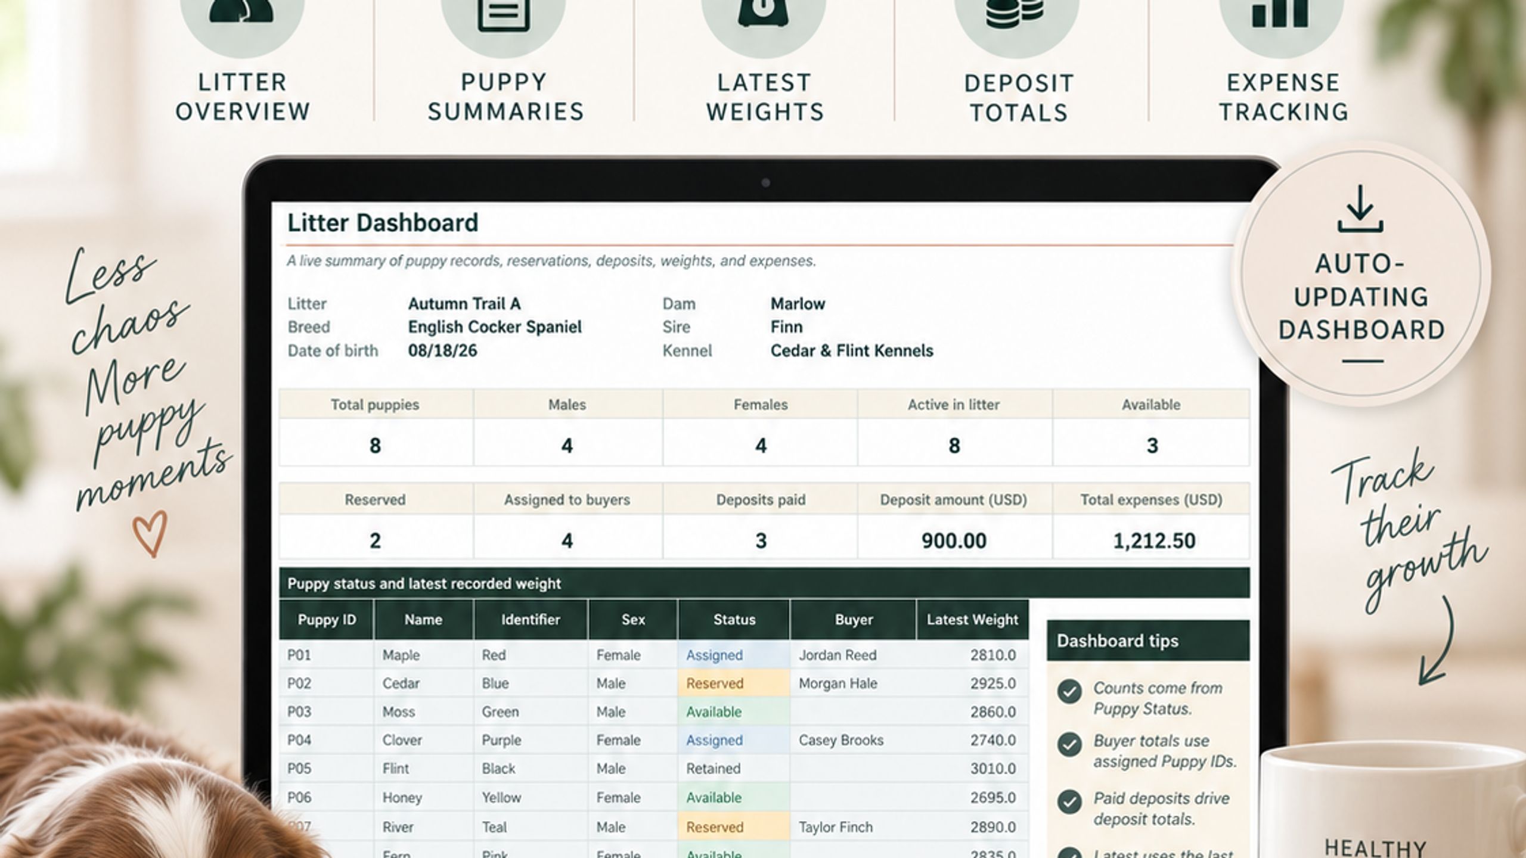Click the Expense Tracking bar chart icon
Viewport: 1526px width, 858px height.
1280,13
